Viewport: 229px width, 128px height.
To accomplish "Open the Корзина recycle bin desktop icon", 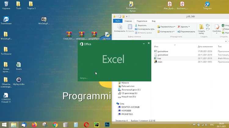I will click(x=6, y=5).
